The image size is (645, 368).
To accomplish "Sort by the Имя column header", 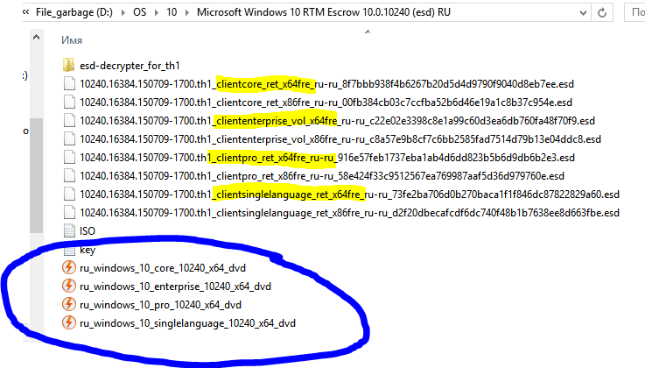I will (x=73, y=40).
